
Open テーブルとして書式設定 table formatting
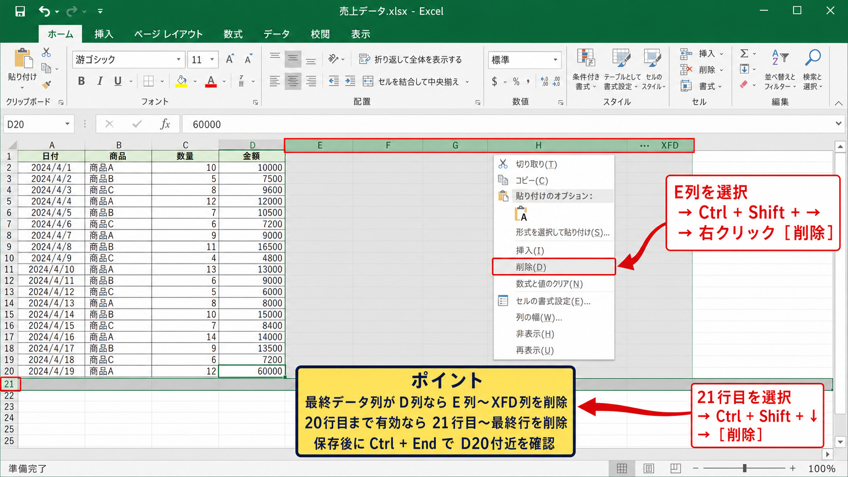click(622, 70)
